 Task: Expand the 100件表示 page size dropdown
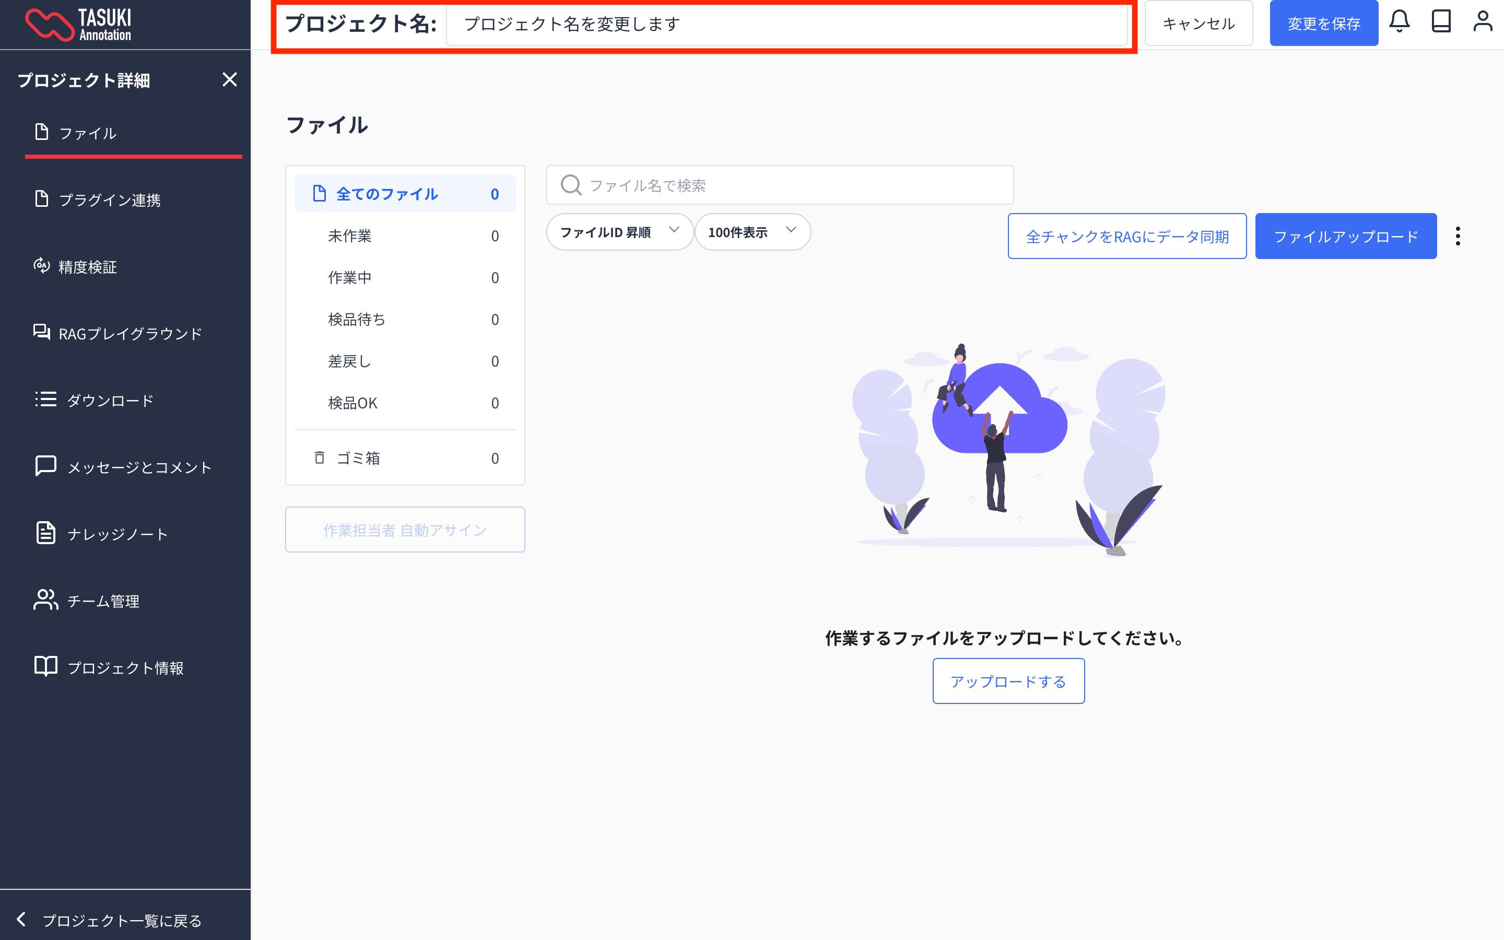[x=751, y=232]
